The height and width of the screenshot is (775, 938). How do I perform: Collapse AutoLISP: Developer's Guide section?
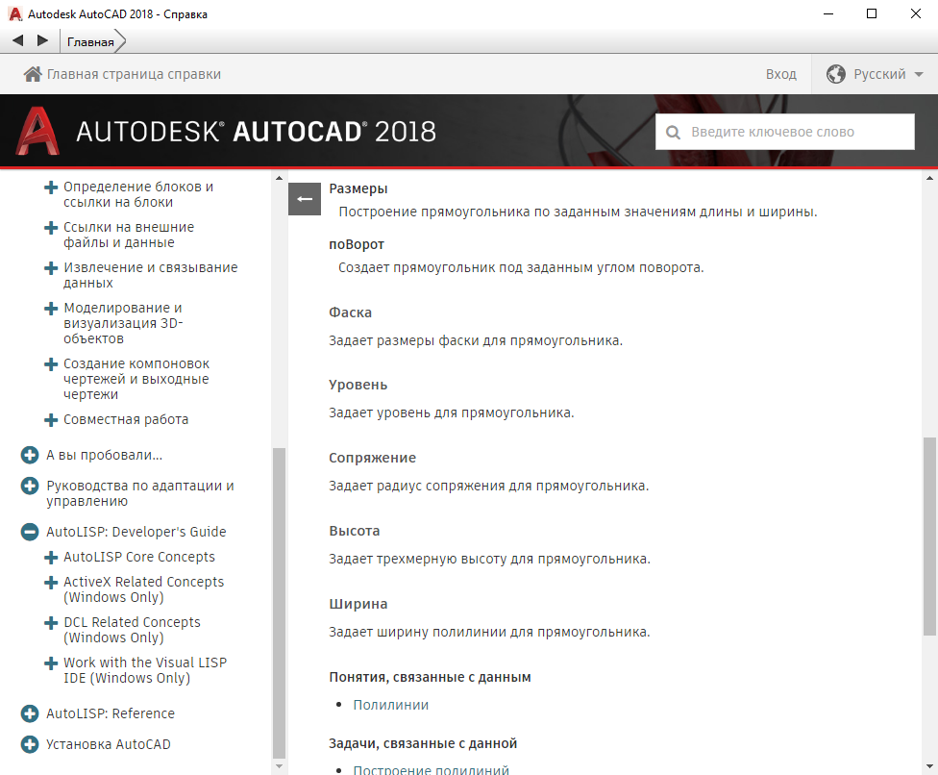pos(29,532)
